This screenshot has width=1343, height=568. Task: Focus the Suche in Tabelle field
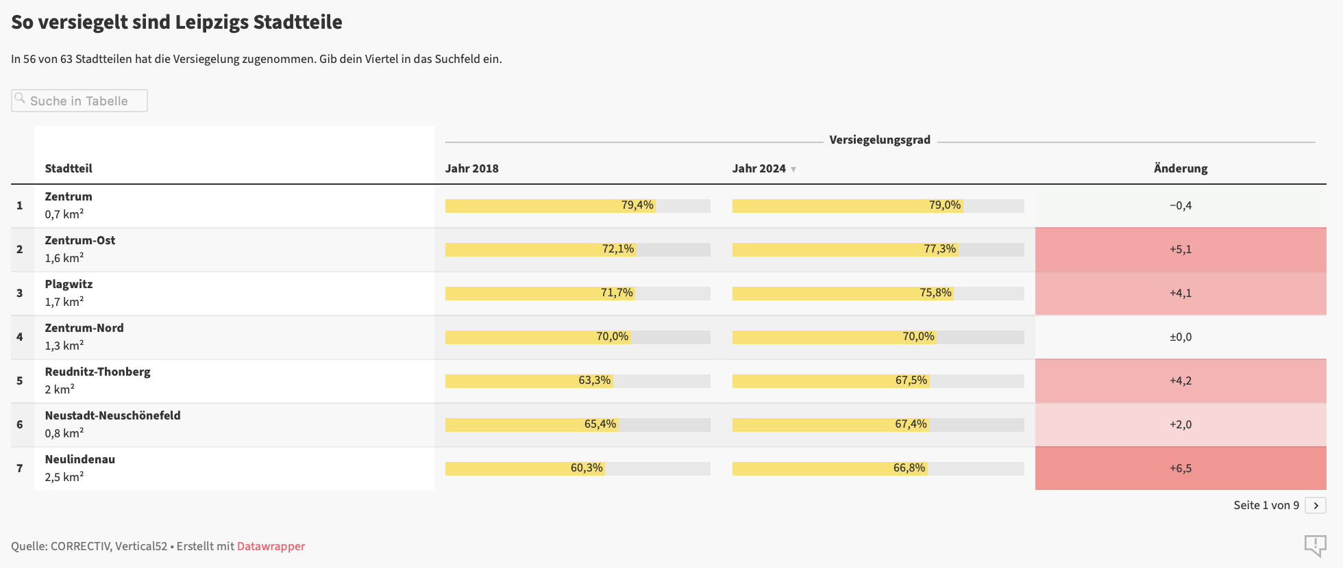(x=86, y=101)
